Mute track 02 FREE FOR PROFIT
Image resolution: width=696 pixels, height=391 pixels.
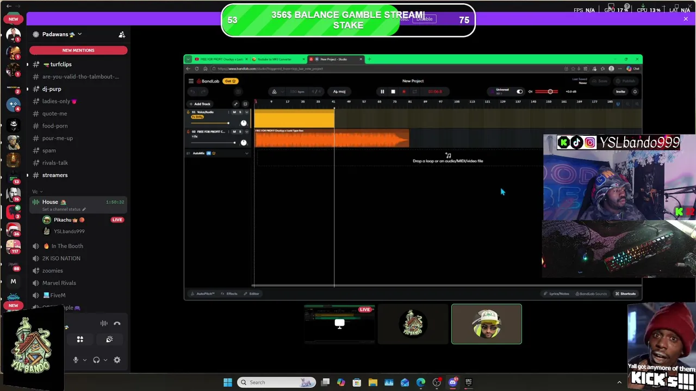(234, 132)
